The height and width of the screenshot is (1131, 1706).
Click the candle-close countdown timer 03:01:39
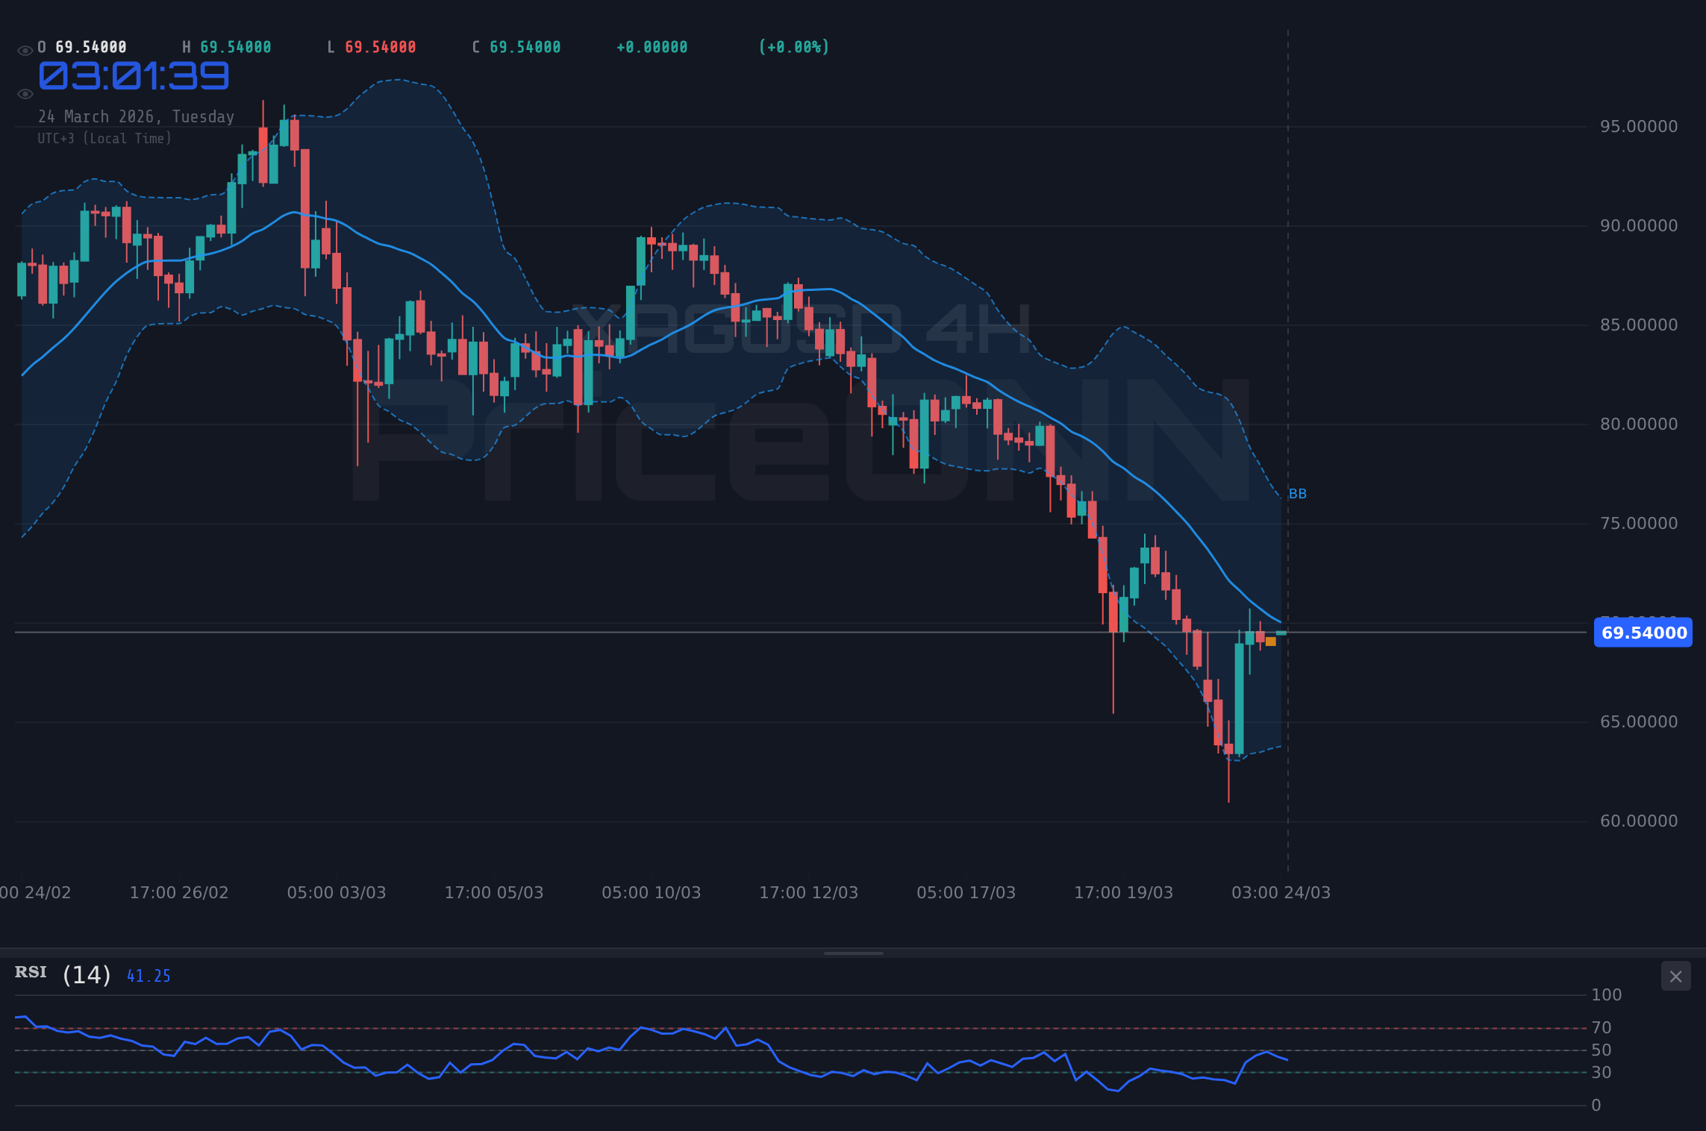134,75
